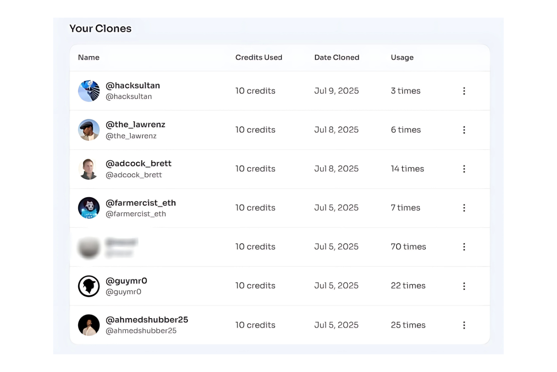557x372 pixels.
Task: Click the @adcock_brett profile photo
Action: coord(89,169)
